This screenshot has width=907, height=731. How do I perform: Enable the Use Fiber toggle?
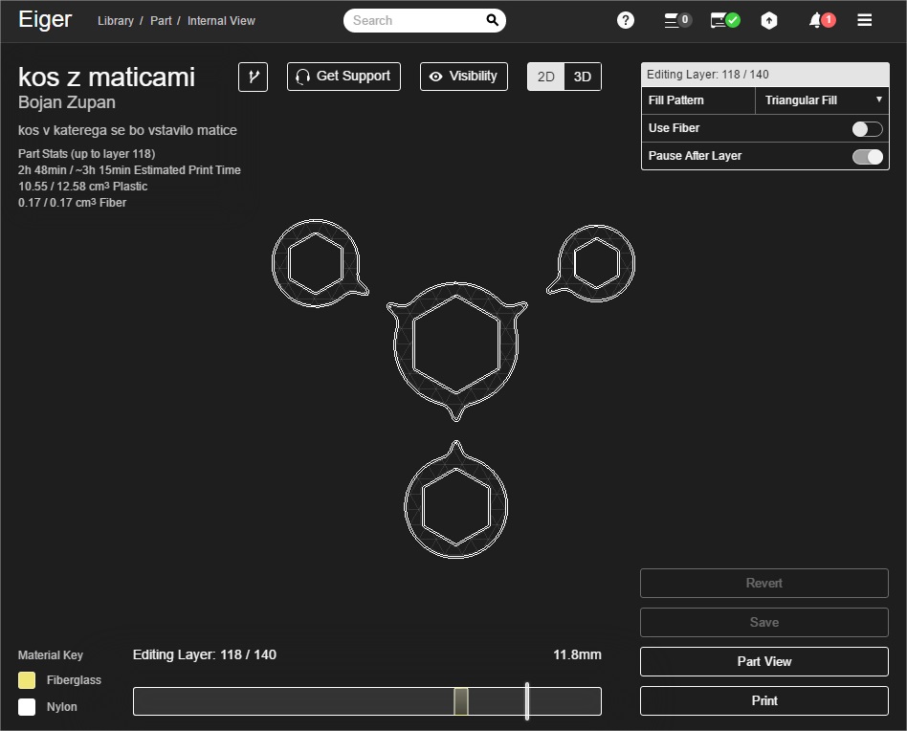(x=867, y=129)
